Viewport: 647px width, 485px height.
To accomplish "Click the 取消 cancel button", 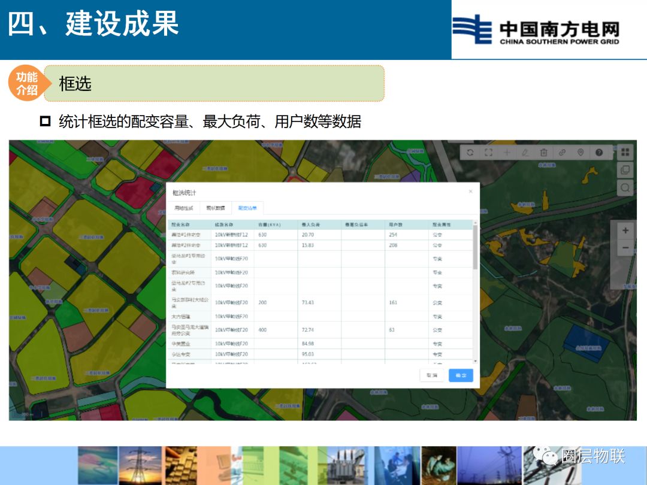I will tap(432, 375).
